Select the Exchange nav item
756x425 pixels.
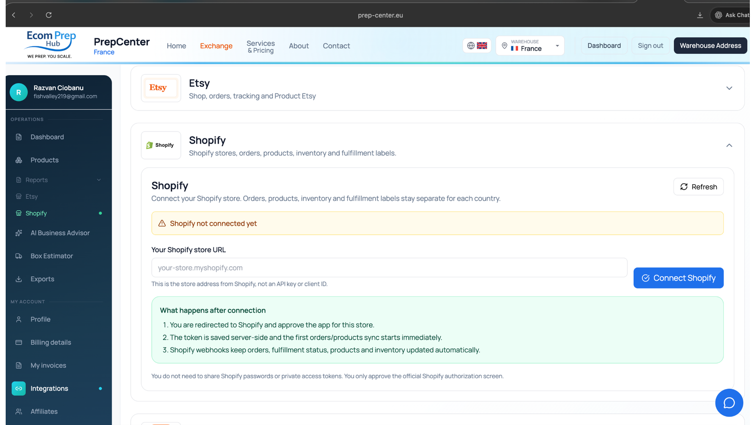(216, 46)
